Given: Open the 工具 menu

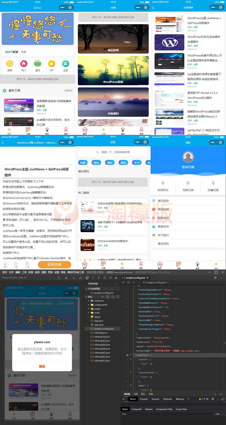Looking at the screenshot, I should tap(24, 272).
